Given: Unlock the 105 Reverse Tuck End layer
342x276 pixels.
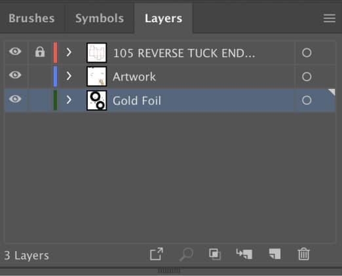Looking at the screenshot, I should click(x=40, y=52).
